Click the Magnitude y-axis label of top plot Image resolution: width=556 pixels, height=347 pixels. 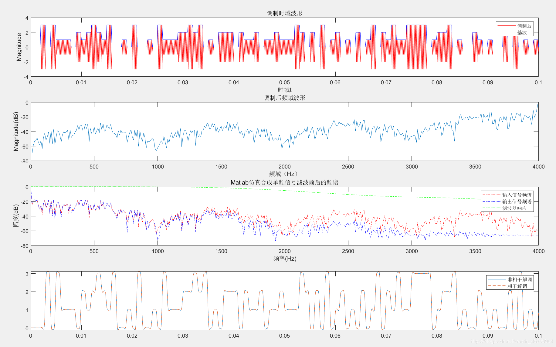point(19,47)
